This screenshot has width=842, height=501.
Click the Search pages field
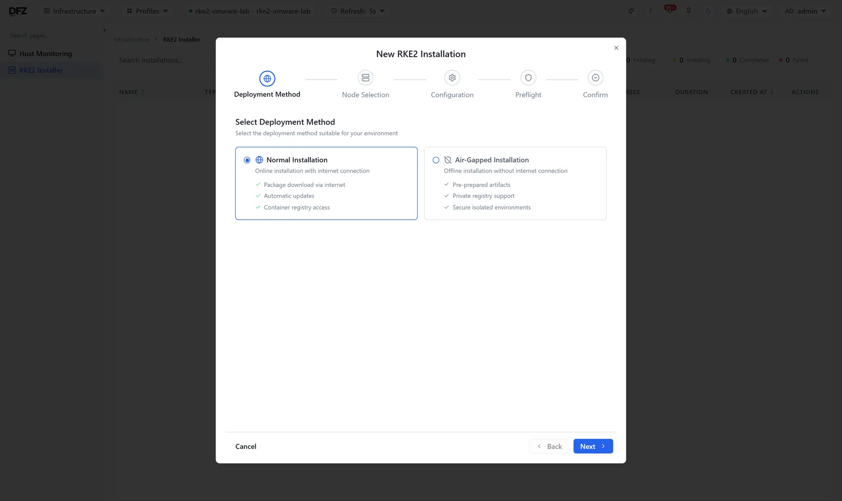51,36
